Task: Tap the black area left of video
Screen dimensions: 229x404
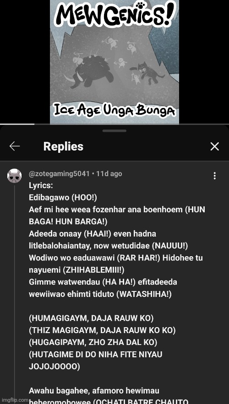Action: point(25,62)
